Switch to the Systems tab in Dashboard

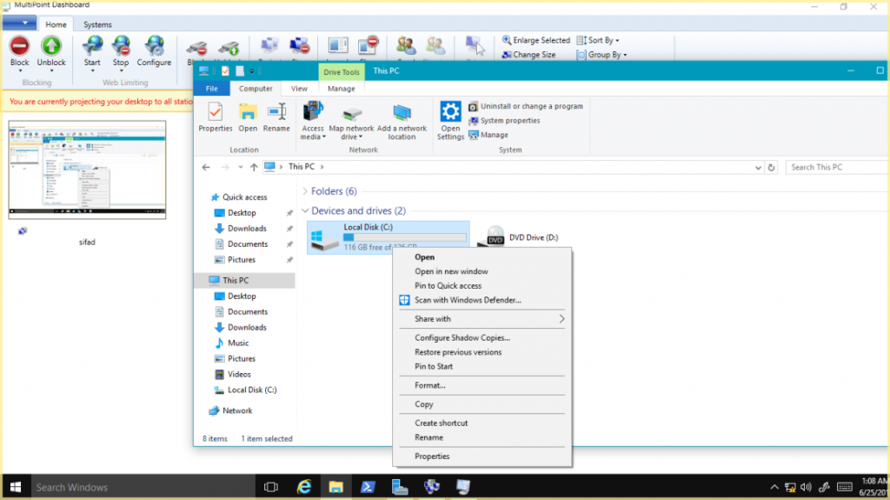point(97,24)
